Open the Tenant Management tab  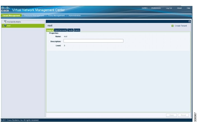(11, 15)
